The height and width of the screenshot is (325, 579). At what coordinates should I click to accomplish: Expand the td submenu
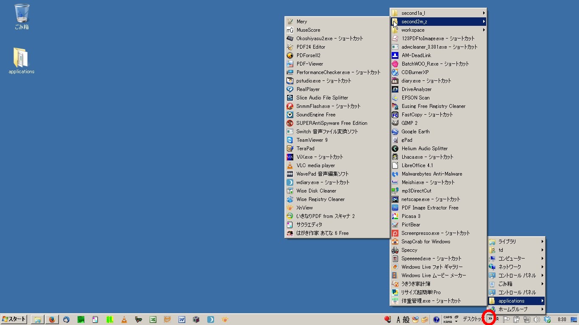(516, 250)
